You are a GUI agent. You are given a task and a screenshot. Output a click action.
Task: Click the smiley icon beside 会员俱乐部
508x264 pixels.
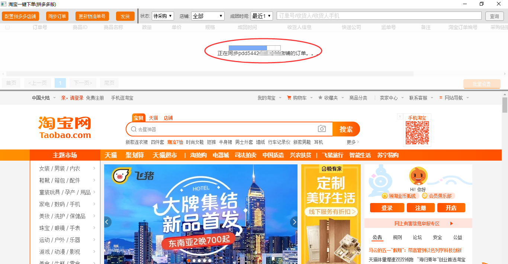pos(425,196)
